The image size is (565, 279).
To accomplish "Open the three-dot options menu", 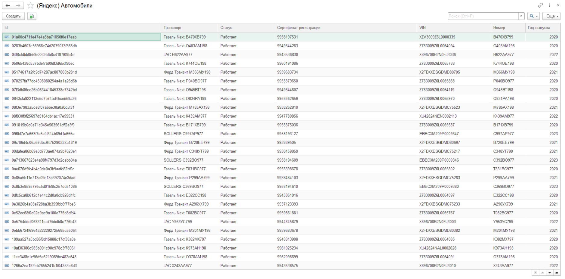I will tap(549, 5).
